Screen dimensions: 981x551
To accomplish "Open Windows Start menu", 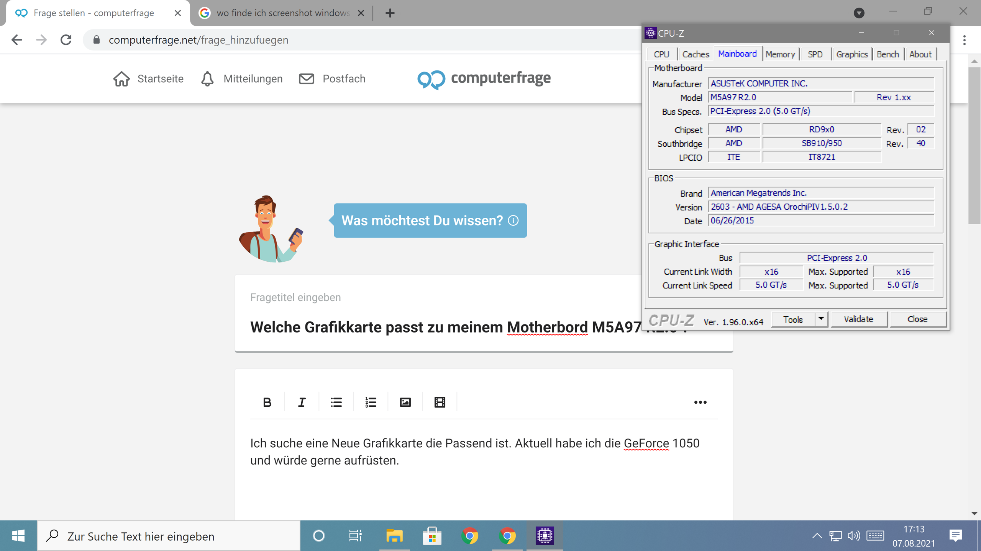I will 18,536.
